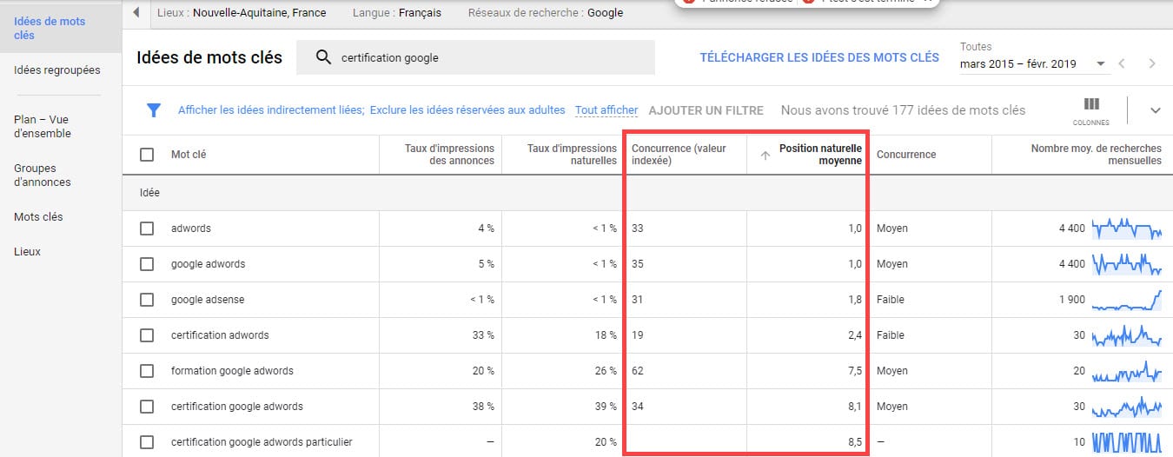Click Afficher les idées indirectement liées filter

pos(272,110)
